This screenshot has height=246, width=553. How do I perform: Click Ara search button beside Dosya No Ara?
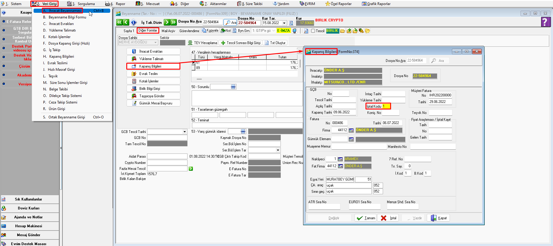pyautogui.click(x=231, y=22)
